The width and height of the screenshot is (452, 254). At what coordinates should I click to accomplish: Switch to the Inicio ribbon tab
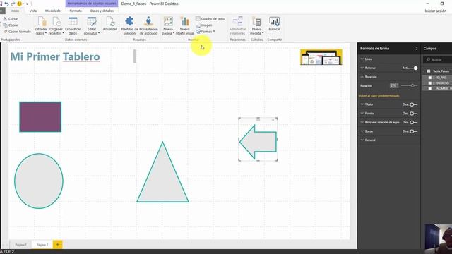(15, 11)
